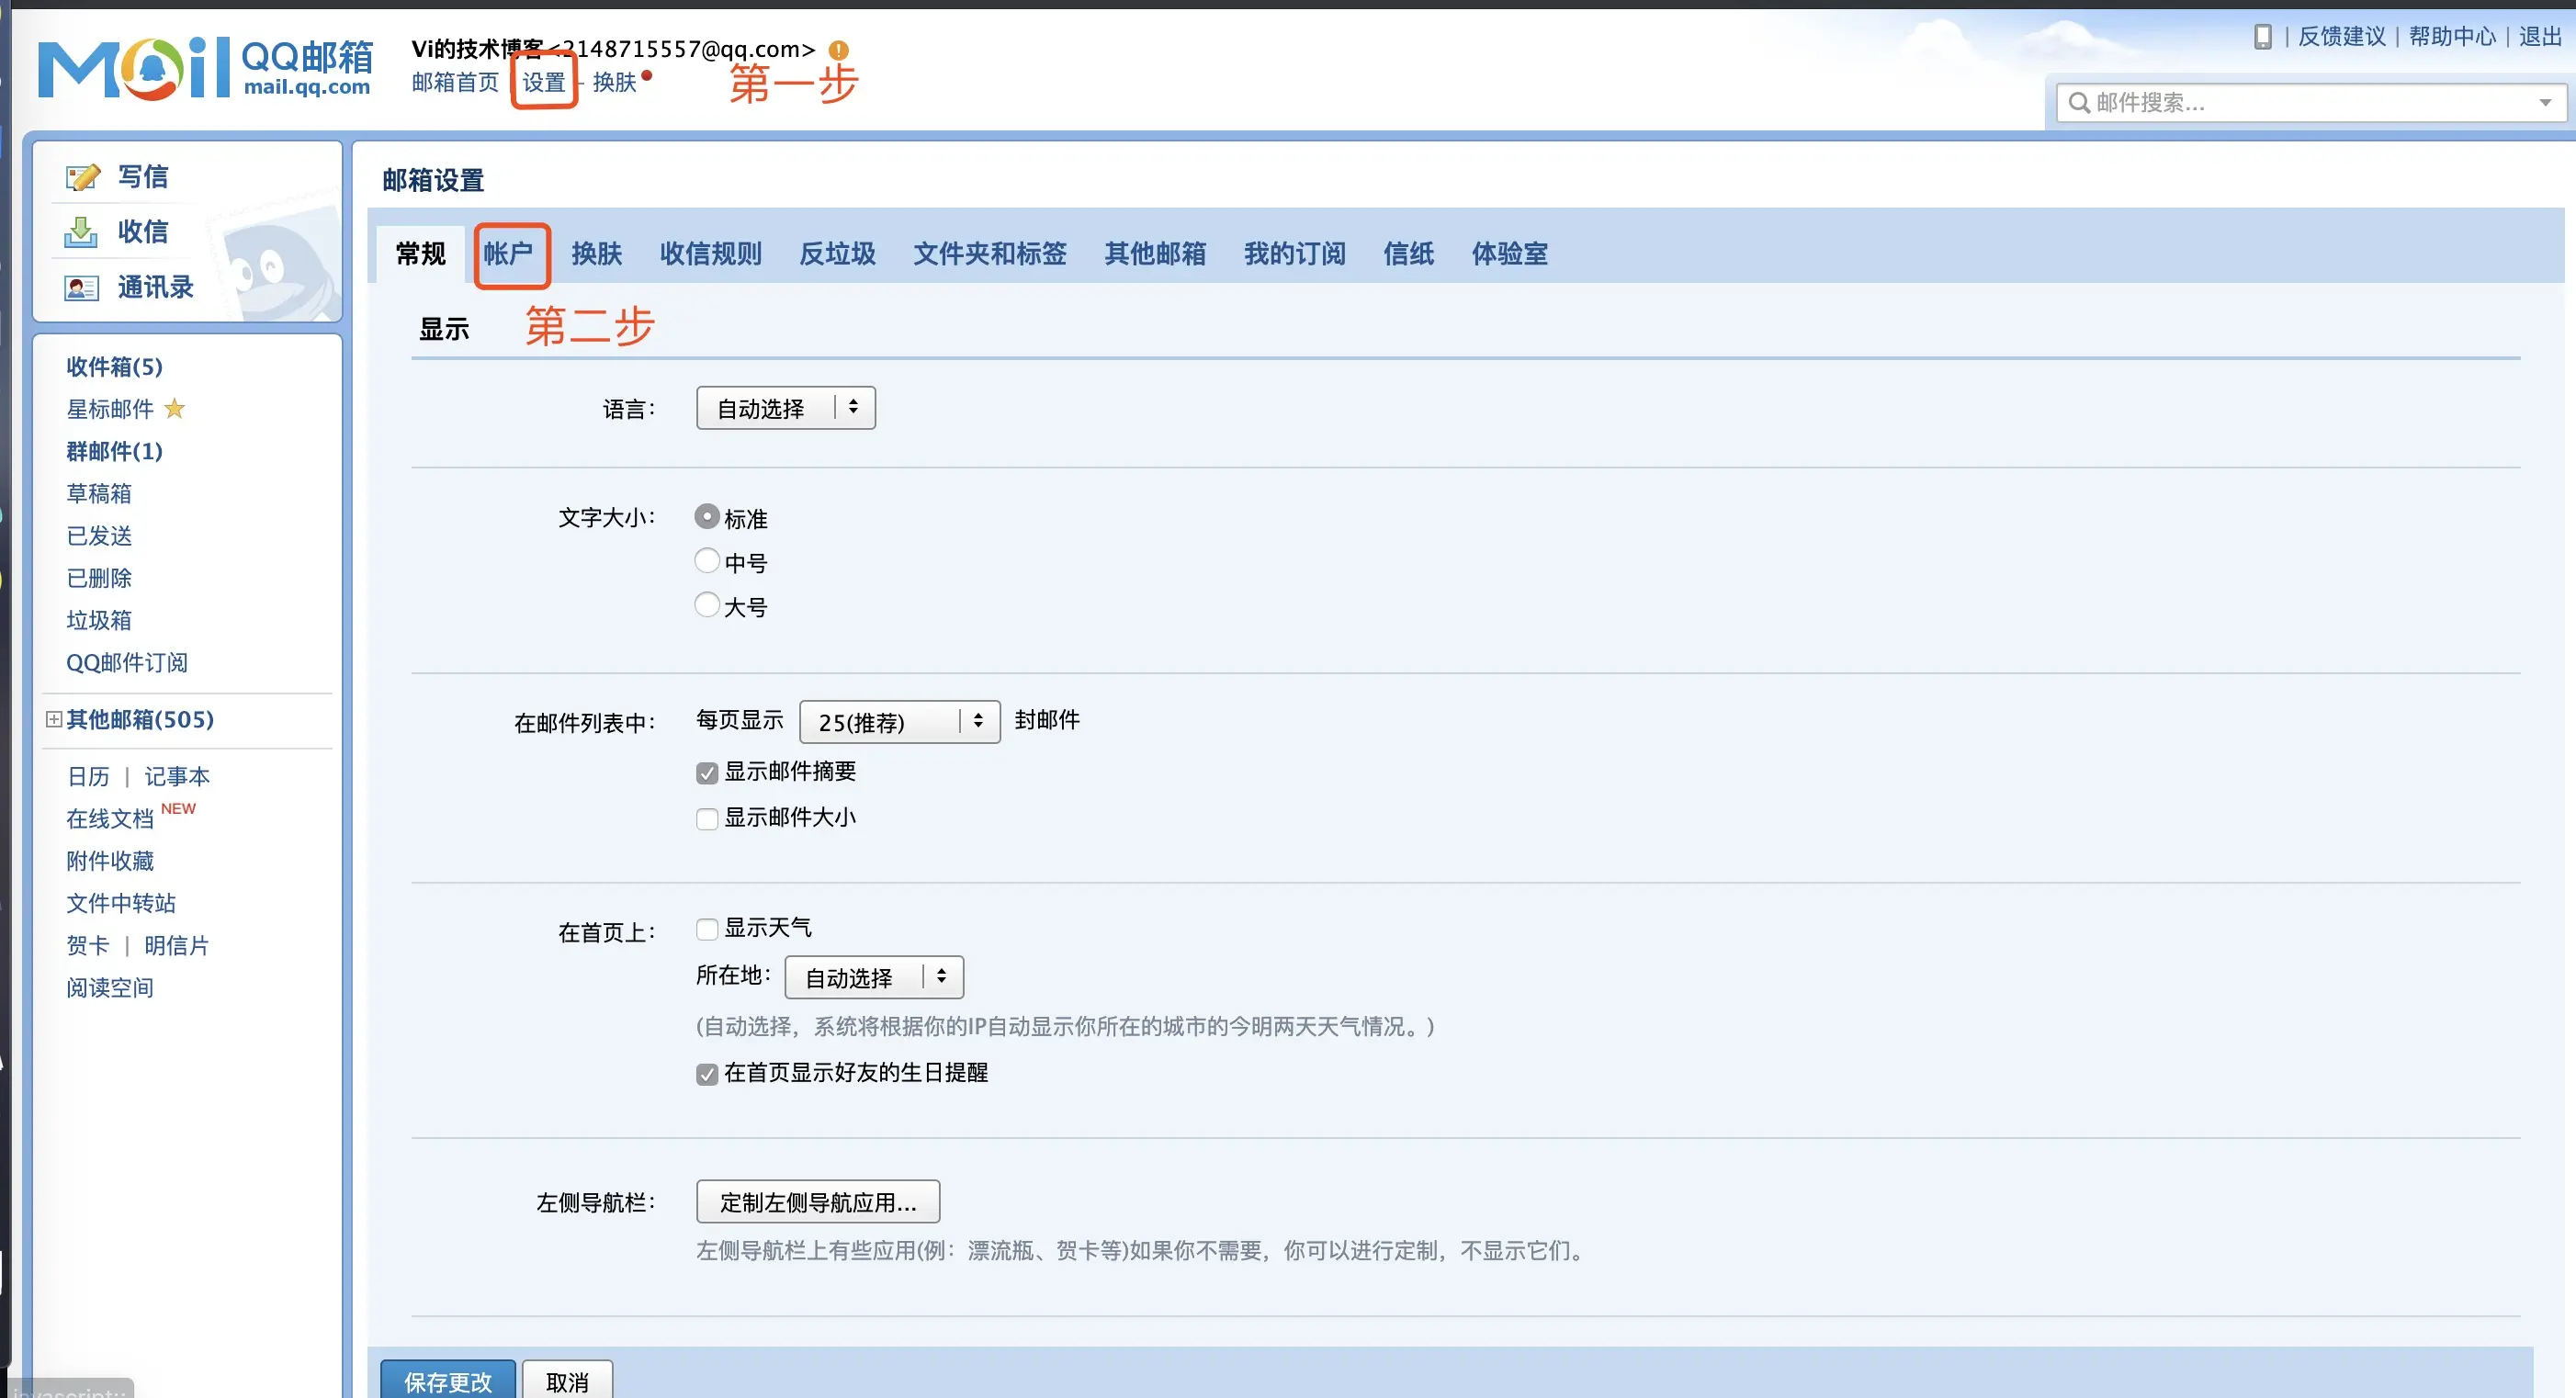Open the 语言 自动选择 dropdown
The width and height of the screenshot is (2576, 1398).
tap(785, 408)
